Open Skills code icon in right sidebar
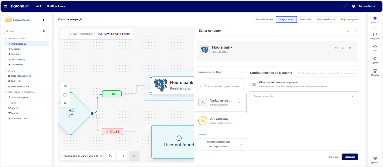Image resolution: width=383 pixels, height=167 pixels. coord(375,47)
